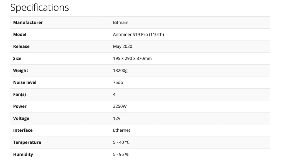Click the Release row label
The width and height of the screenshot is (284, 166).
tap(21, 46)
